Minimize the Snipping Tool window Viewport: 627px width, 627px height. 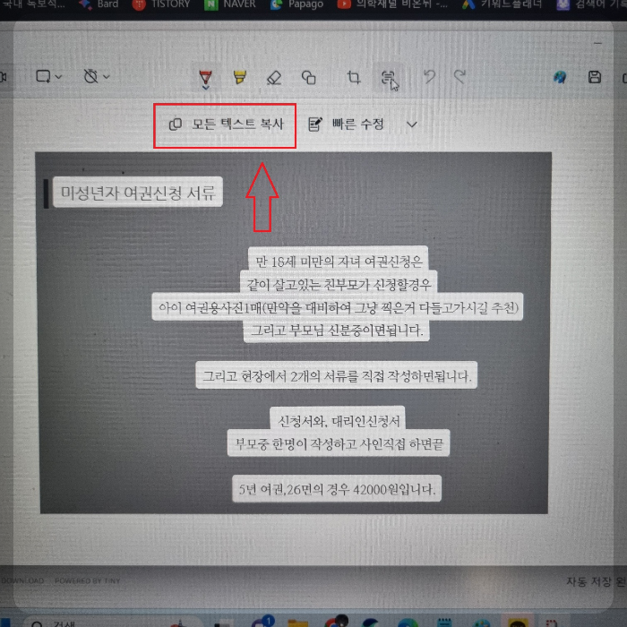pos(597,43)
